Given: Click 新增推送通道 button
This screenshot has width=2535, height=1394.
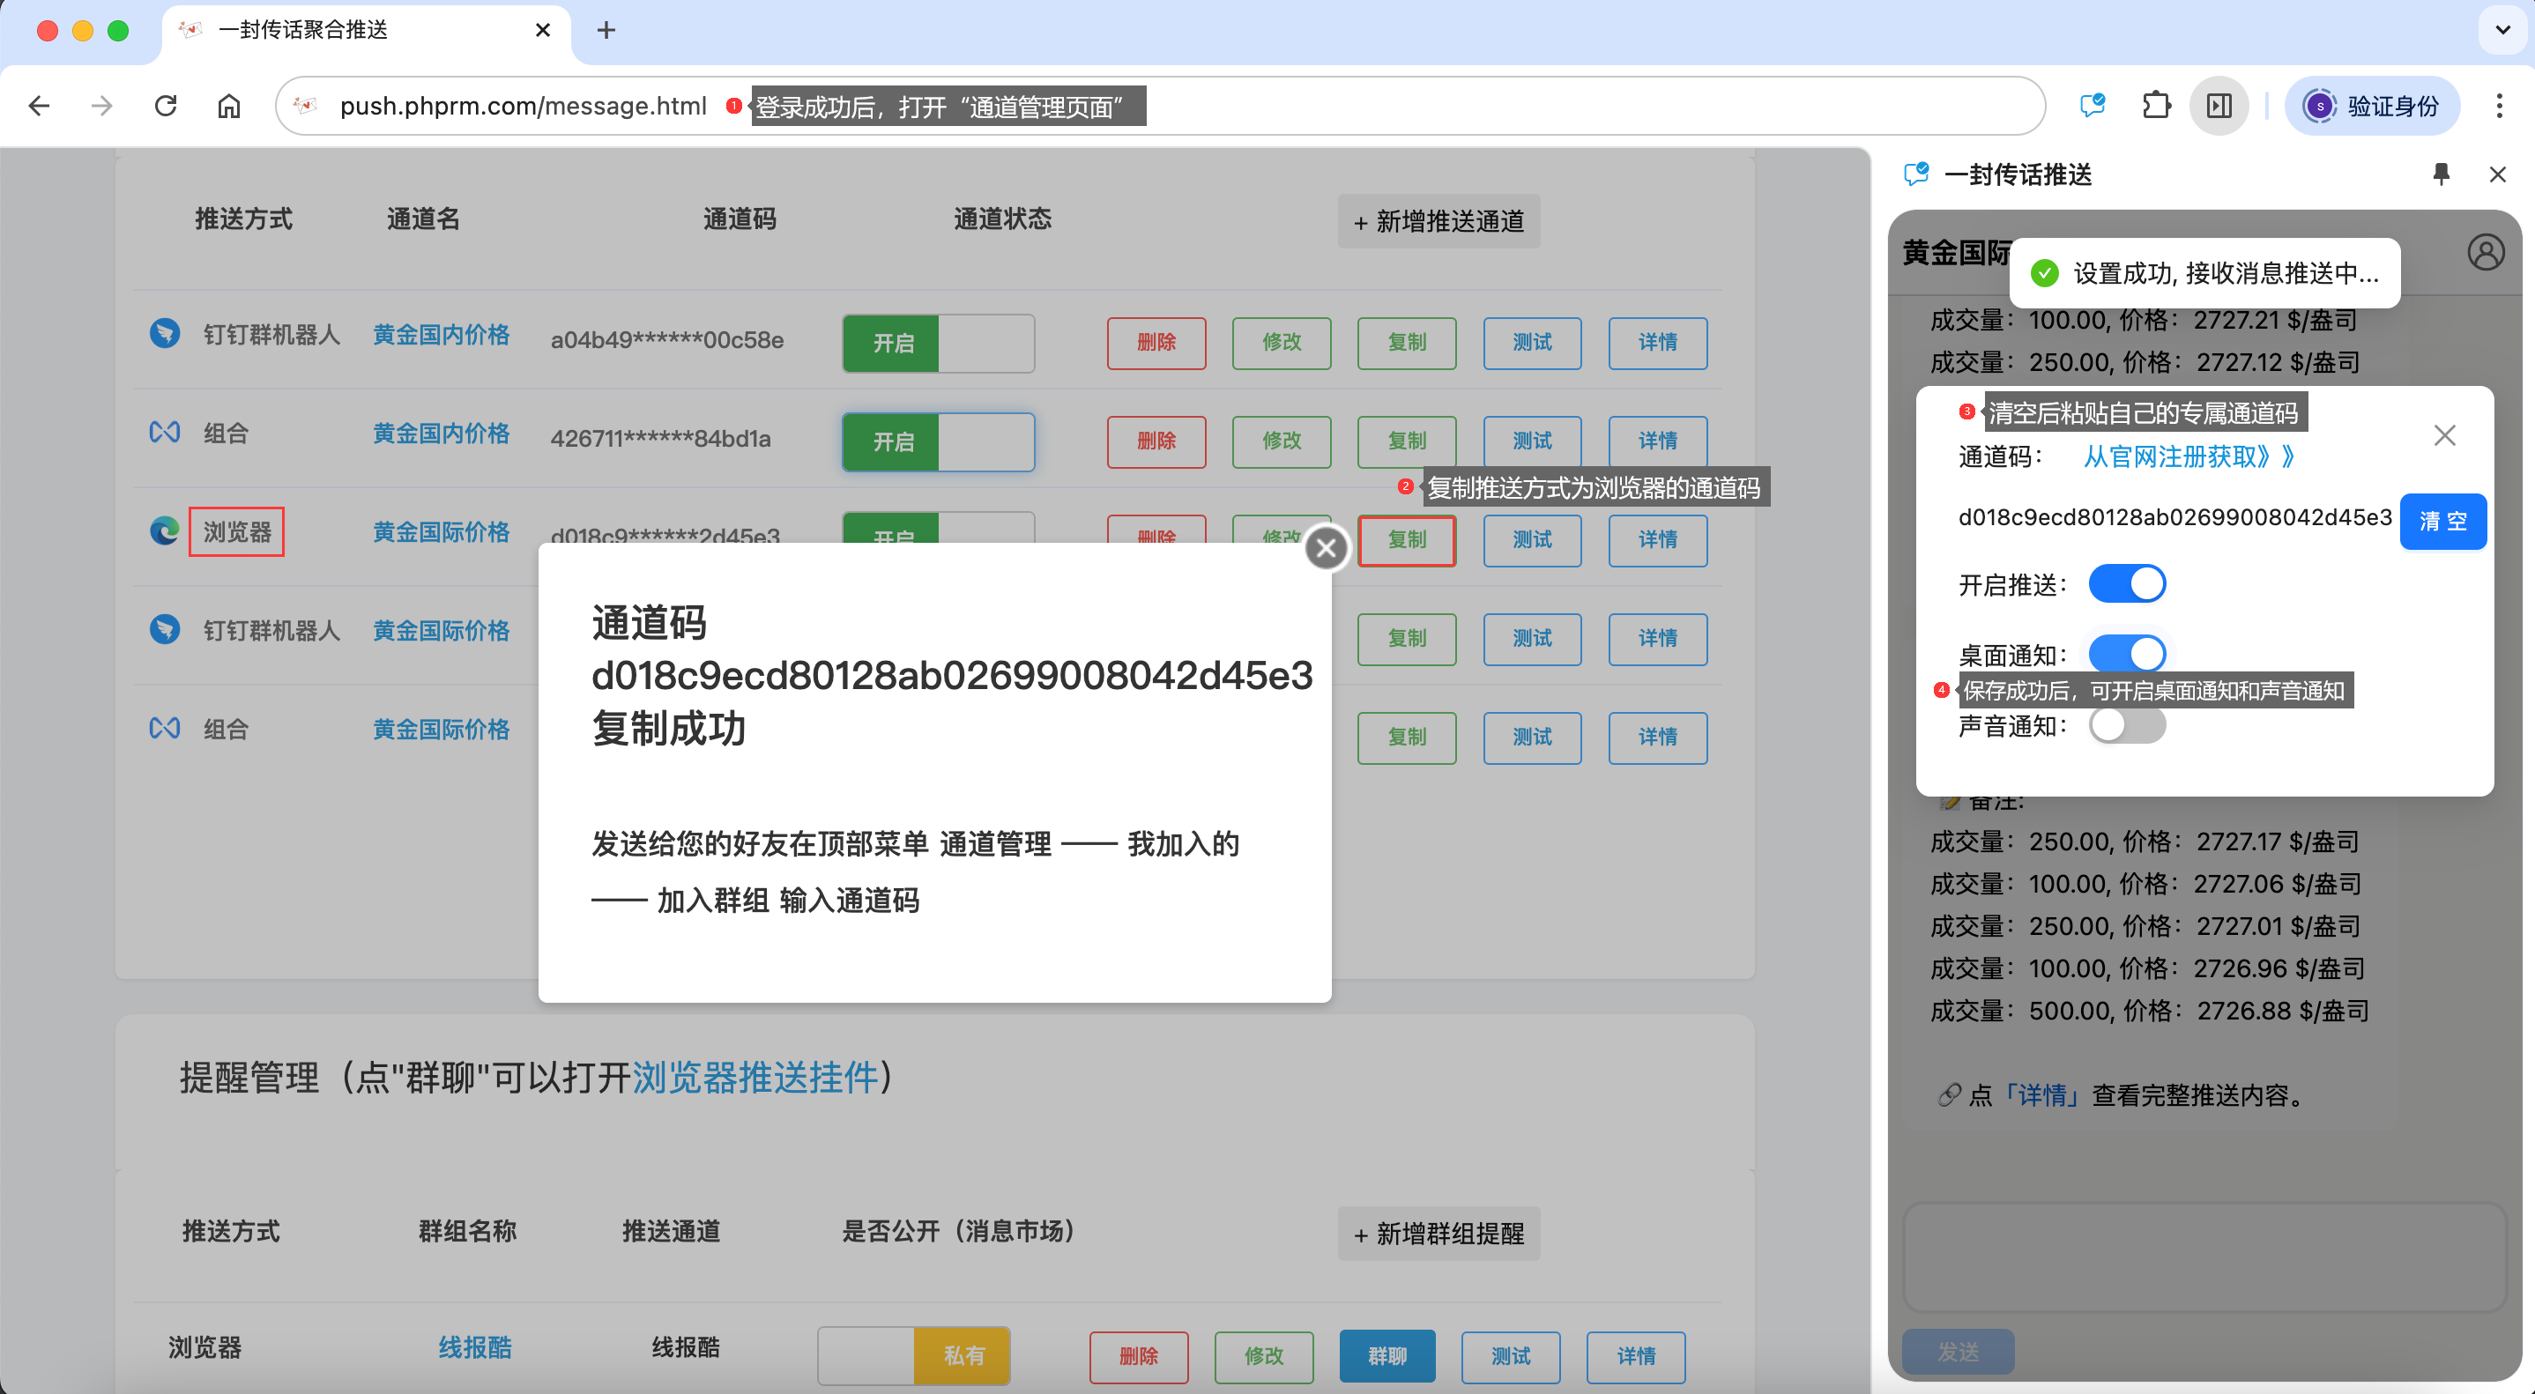Looking at the screenshot, I should tap(1438, 221).
